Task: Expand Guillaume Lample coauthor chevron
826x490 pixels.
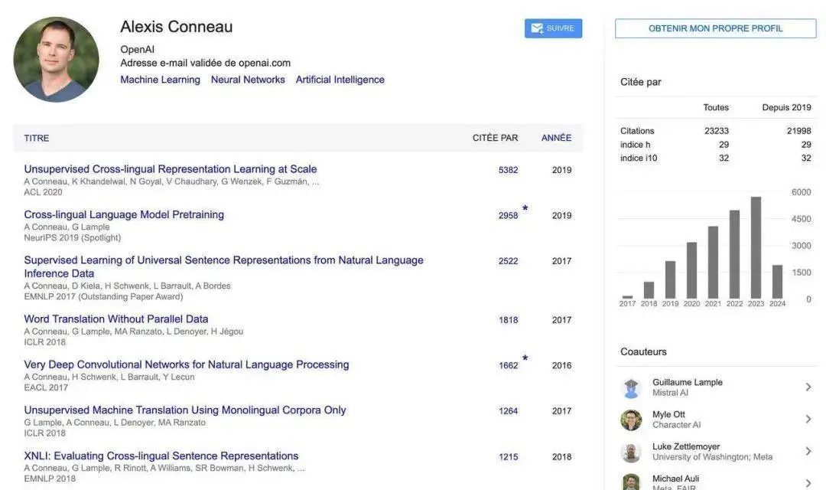Action: tap(808, 387)
